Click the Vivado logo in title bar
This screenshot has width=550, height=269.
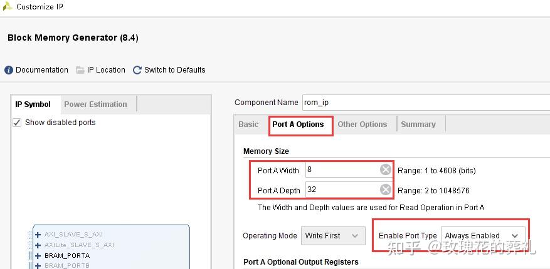[8, 7]
